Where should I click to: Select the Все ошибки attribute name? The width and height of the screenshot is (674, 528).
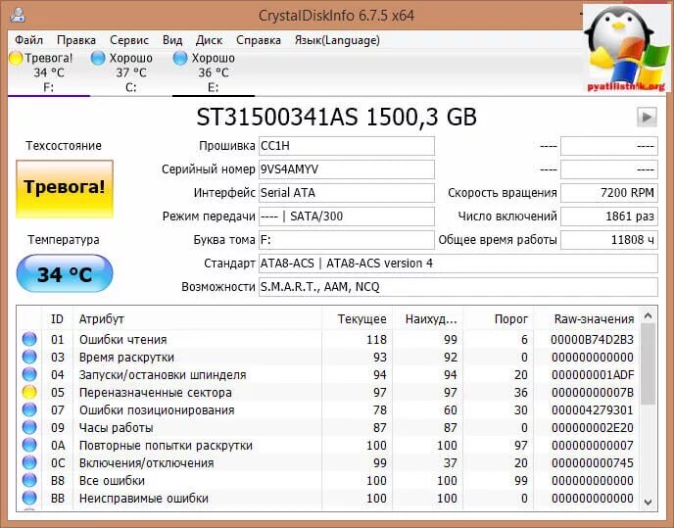pos(112,481)
